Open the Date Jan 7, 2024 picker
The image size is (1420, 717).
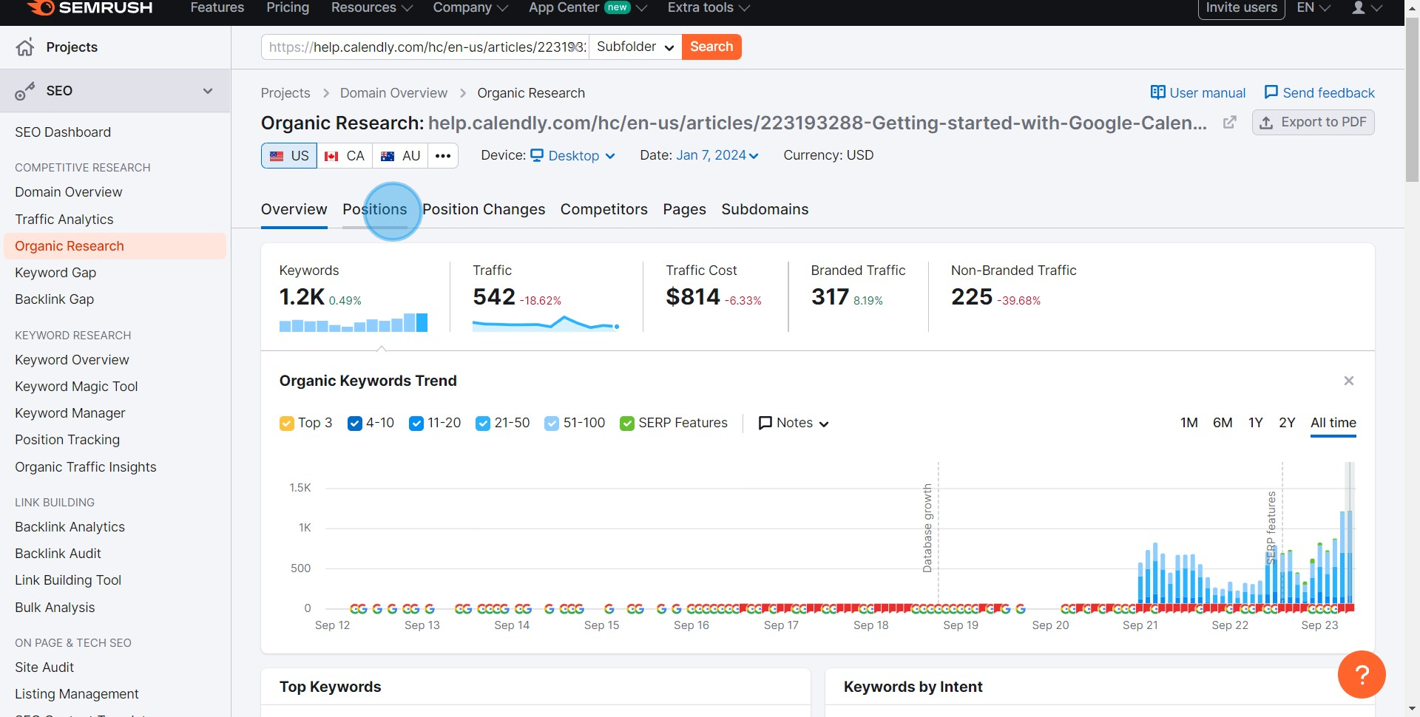click(717, 155)
